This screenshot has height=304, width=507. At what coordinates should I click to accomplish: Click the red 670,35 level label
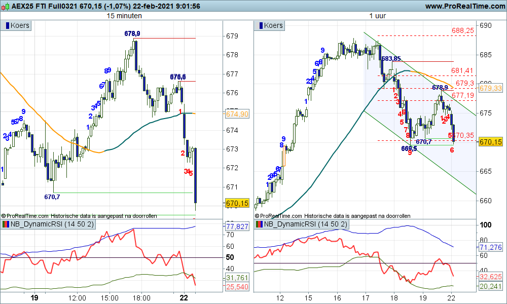464,135
